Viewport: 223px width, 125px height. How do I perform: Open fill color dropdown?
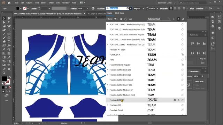[21, 8]
